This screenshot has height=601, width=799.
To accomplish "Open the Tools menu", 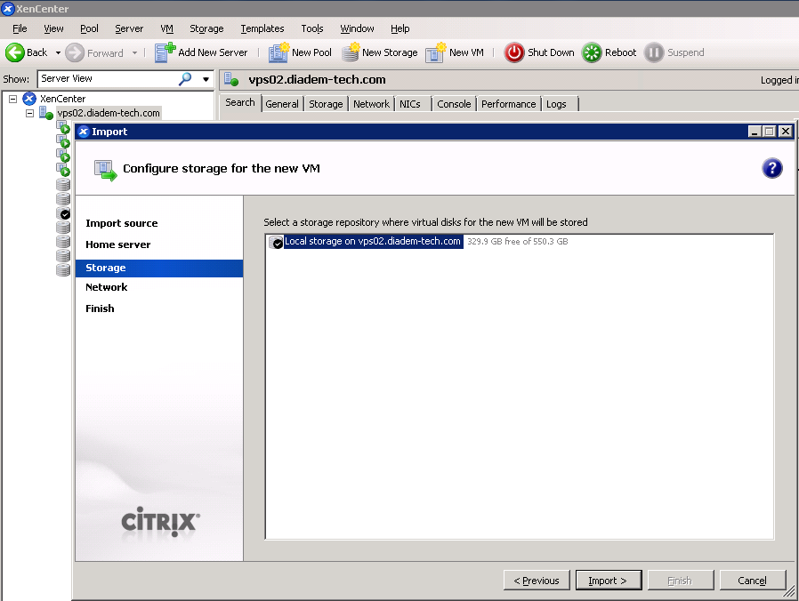I will [x=312, y=28].
